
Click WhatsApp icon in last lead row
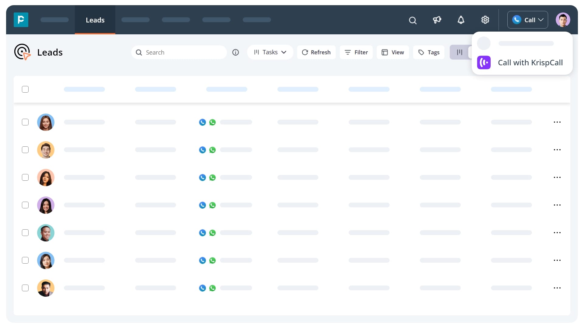pos(212,288)
